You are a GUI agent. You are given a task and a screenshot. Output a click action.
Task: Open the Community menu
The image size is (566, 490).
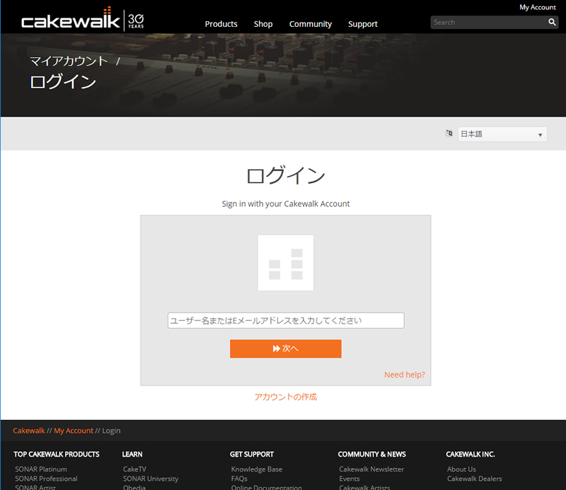[x=310, y=24]
